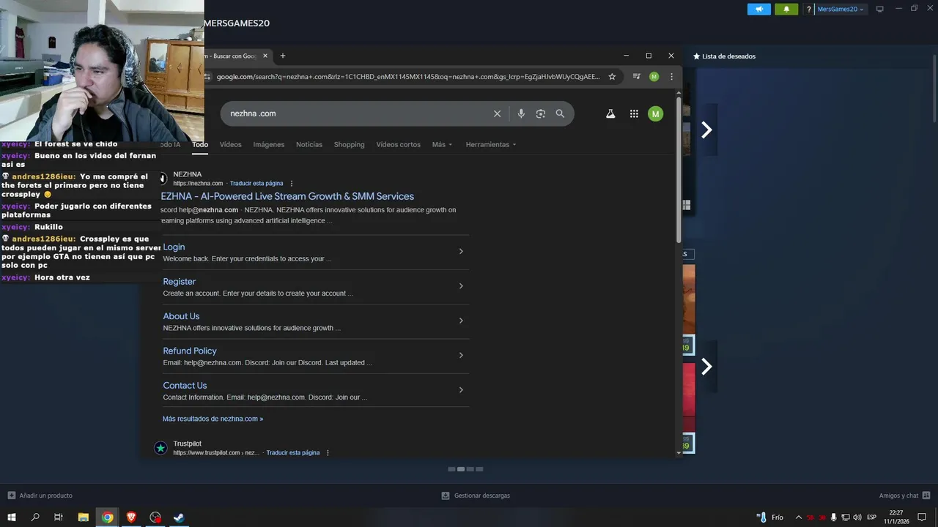Open a new Chrome tab

pos(283,56)
